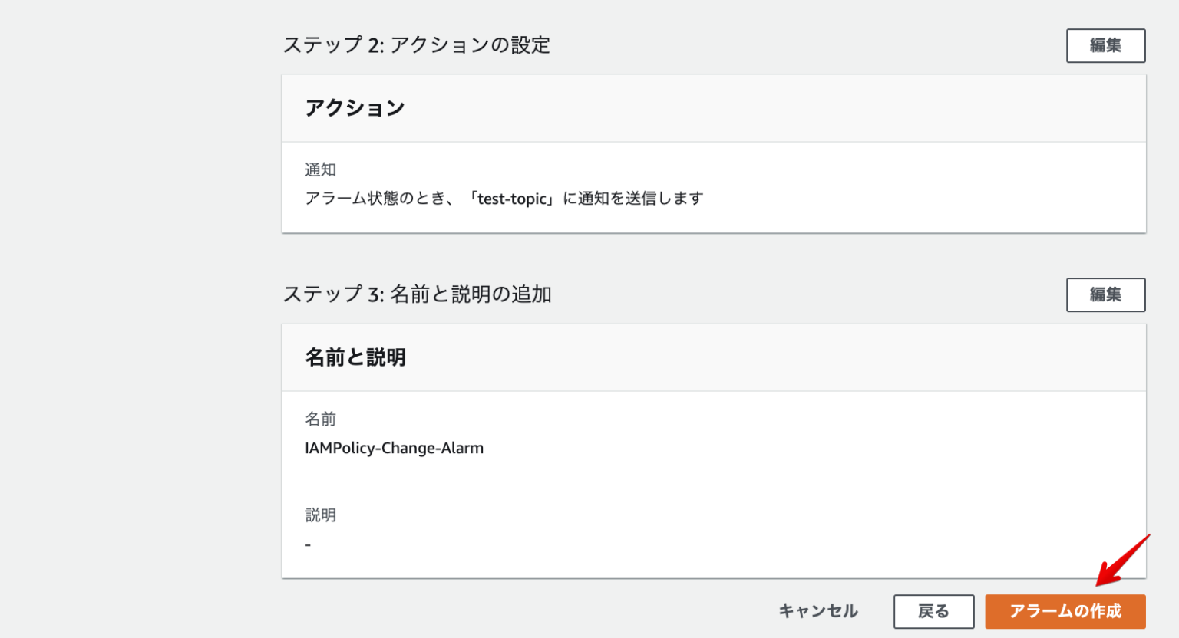Click the 通知 label in actions panel
1179x638 pixels.
tap(320, 169)
